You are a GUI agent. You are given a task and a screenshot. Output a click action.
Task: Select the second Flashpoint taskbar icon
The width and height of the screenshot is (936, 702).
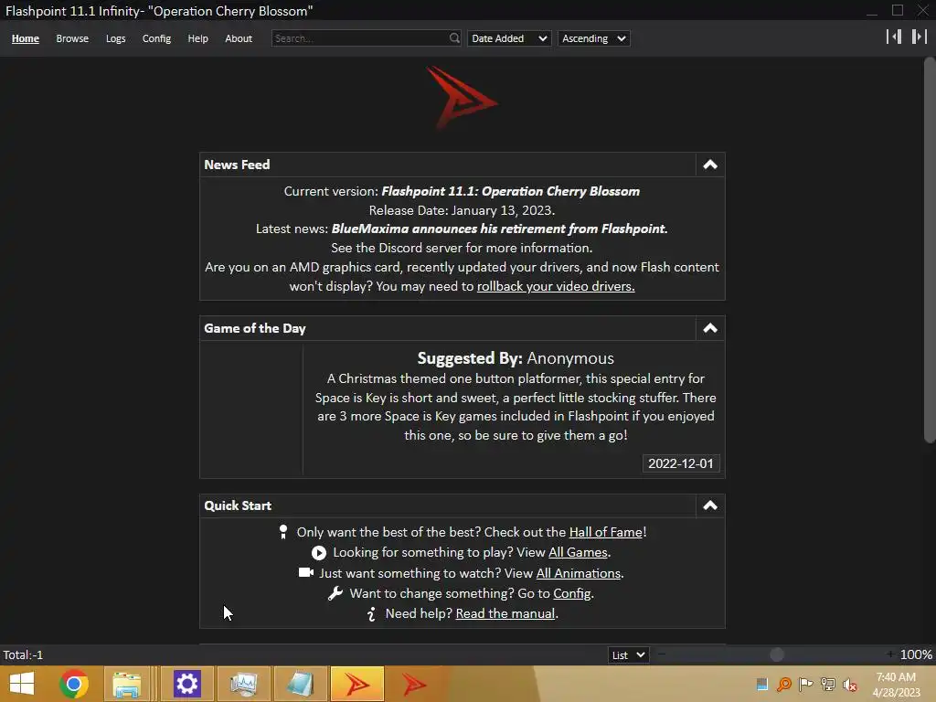(414, 684)
